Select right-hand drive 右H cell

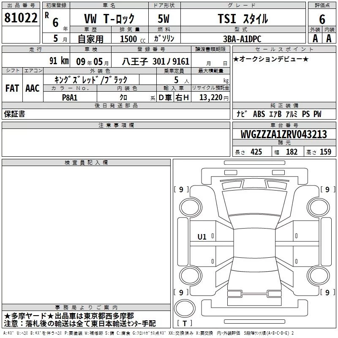coord(182,98)
